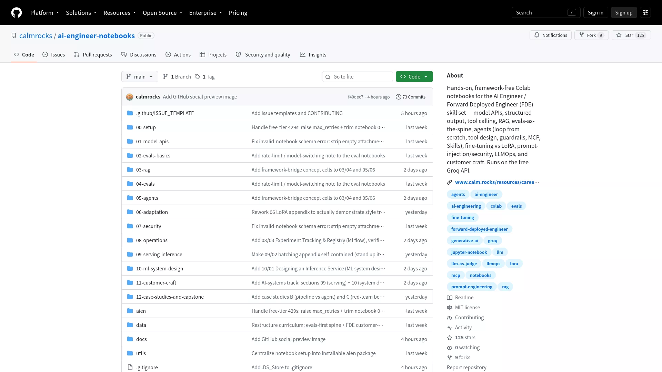Open the www.calm.rocks website link
Image resolution: width=662 pixels, height=372 pixels.
coord(497,182)
